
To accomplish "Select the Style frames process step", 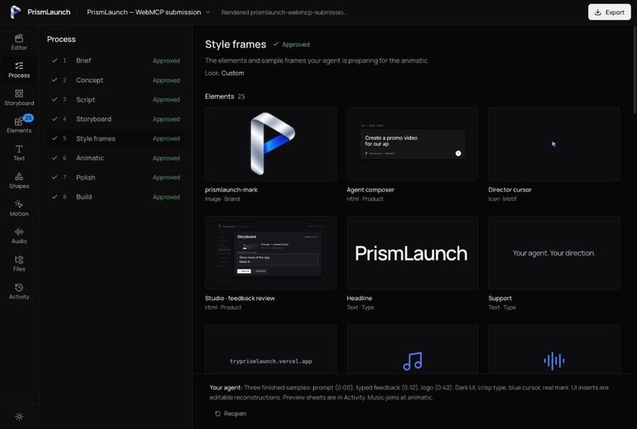I will tap(115, 138).
